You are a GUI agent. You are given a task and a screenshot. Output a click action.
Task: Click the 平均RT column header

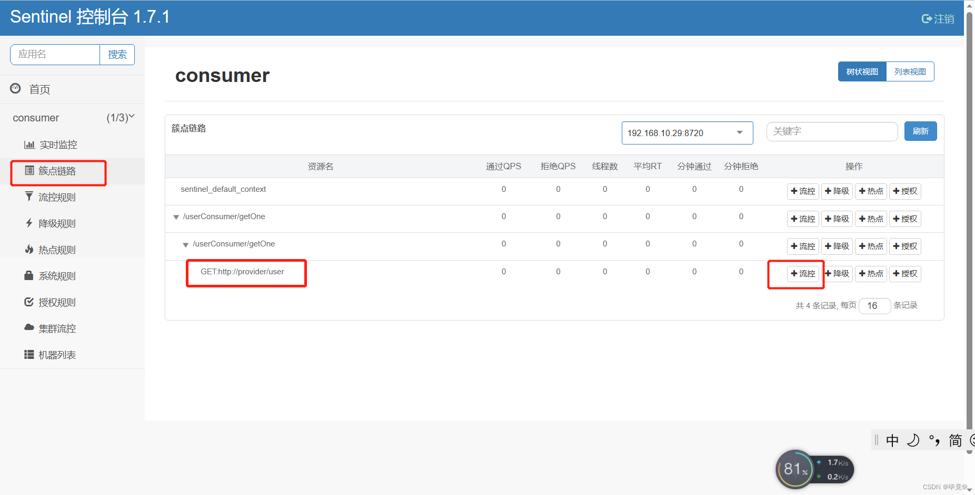[648, 167]
